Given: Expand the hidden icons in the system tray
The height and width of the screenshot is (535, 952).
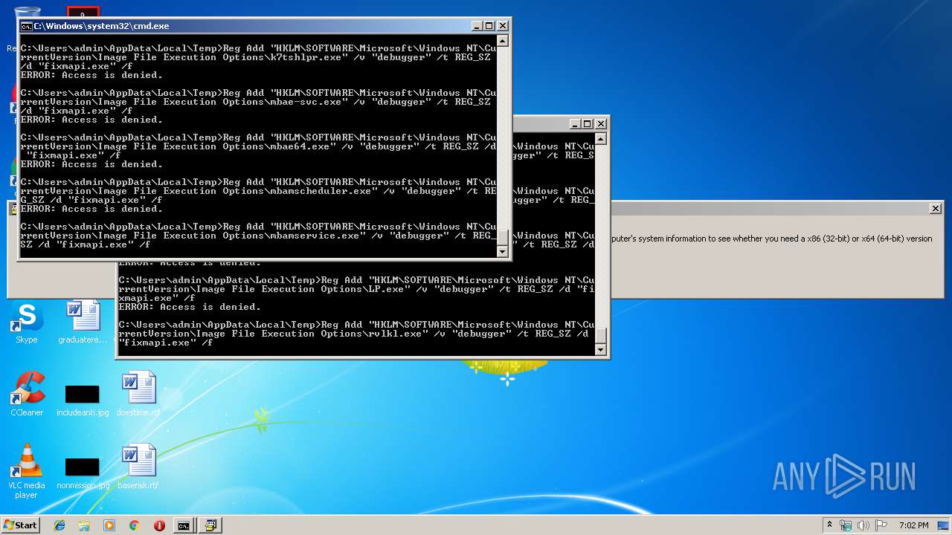Looking at the screenshot, I should point(829,525).
